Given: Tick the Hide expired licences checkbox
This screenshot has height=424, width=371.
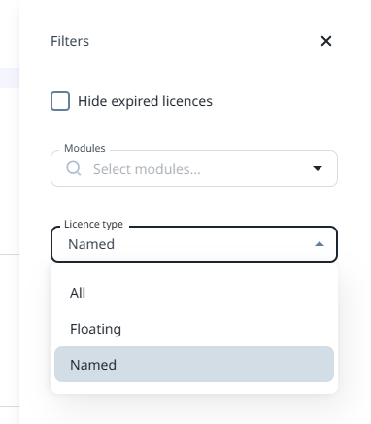Looking at the screenshot, I should (60, 101).
